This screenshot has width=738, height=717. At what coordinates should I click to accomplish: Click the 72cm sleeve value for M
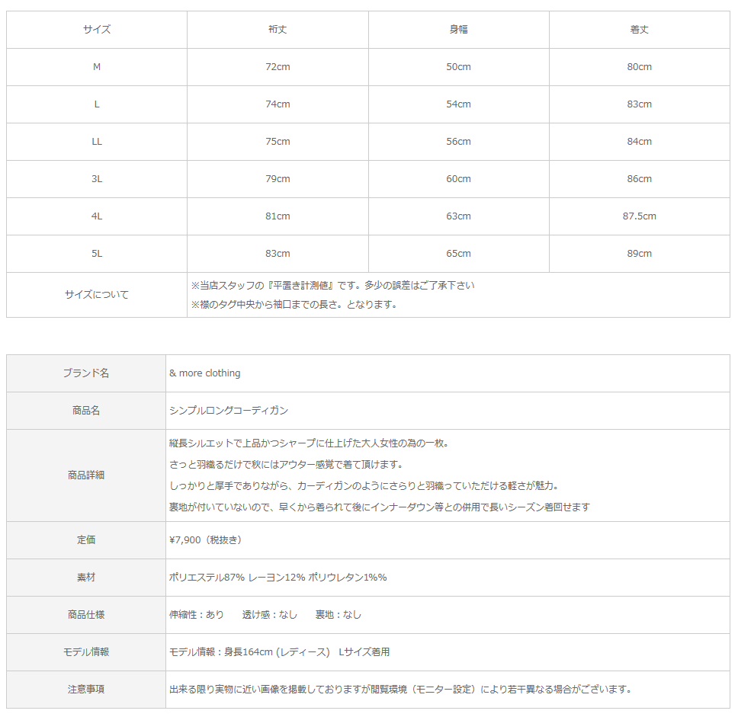(x=278, y=67)
